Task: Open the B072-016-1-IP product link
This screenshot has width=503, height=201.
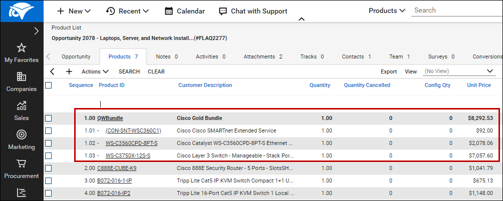Action: 115,180
